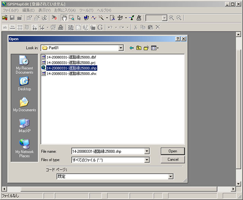243x200 pixels.
Task: Click the Cancel button
Action: pyautogui.click(x=172, y=159)
